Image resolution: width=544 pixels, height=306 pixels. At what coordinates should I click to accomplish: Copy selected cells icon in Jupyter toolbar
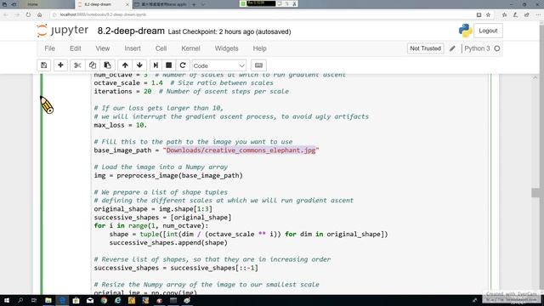pos(93,65)
